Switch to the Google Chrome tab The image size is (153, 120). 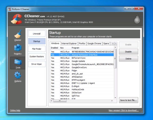click(x=94, y=43)
